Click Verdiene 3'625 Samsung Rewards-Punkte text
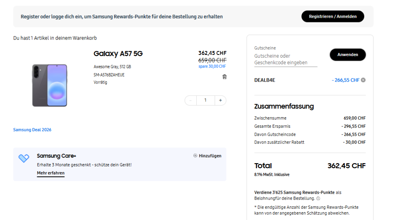The height and width of the screenshot is (220, 402). point(294,192)
